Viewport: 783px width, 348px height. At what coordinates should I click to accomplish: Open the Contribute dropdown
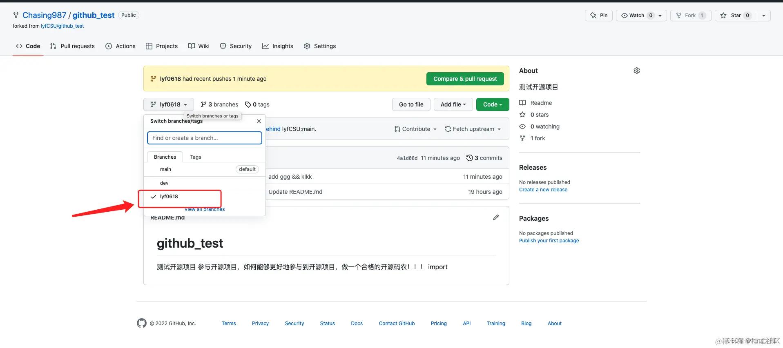(415, 129)
